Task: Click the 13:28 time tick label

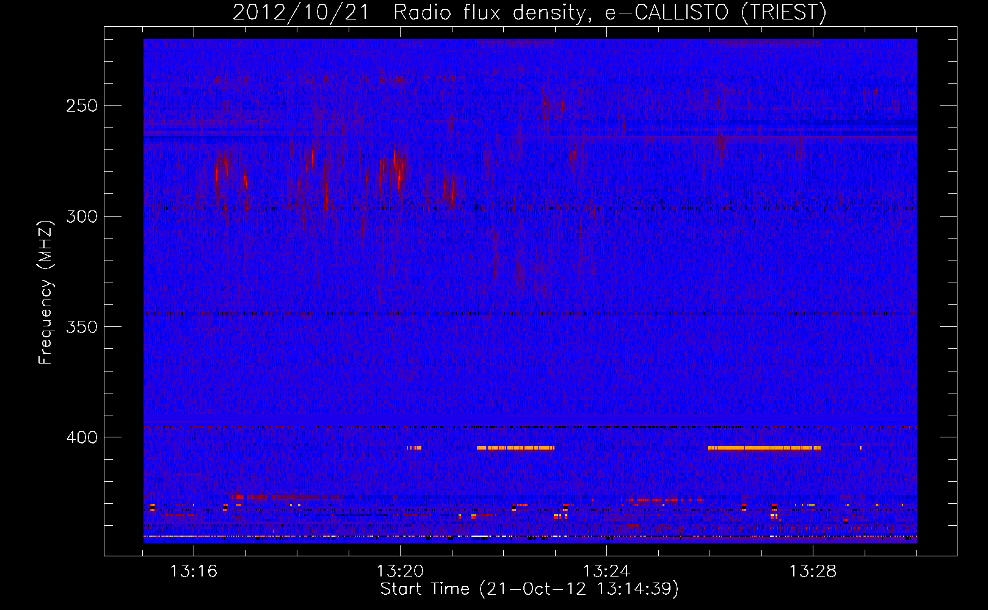Action: (813, 572)
